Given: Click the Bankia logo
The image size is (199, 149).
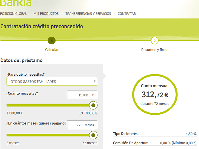Looking at the screenshot, I should click(16, 3).
